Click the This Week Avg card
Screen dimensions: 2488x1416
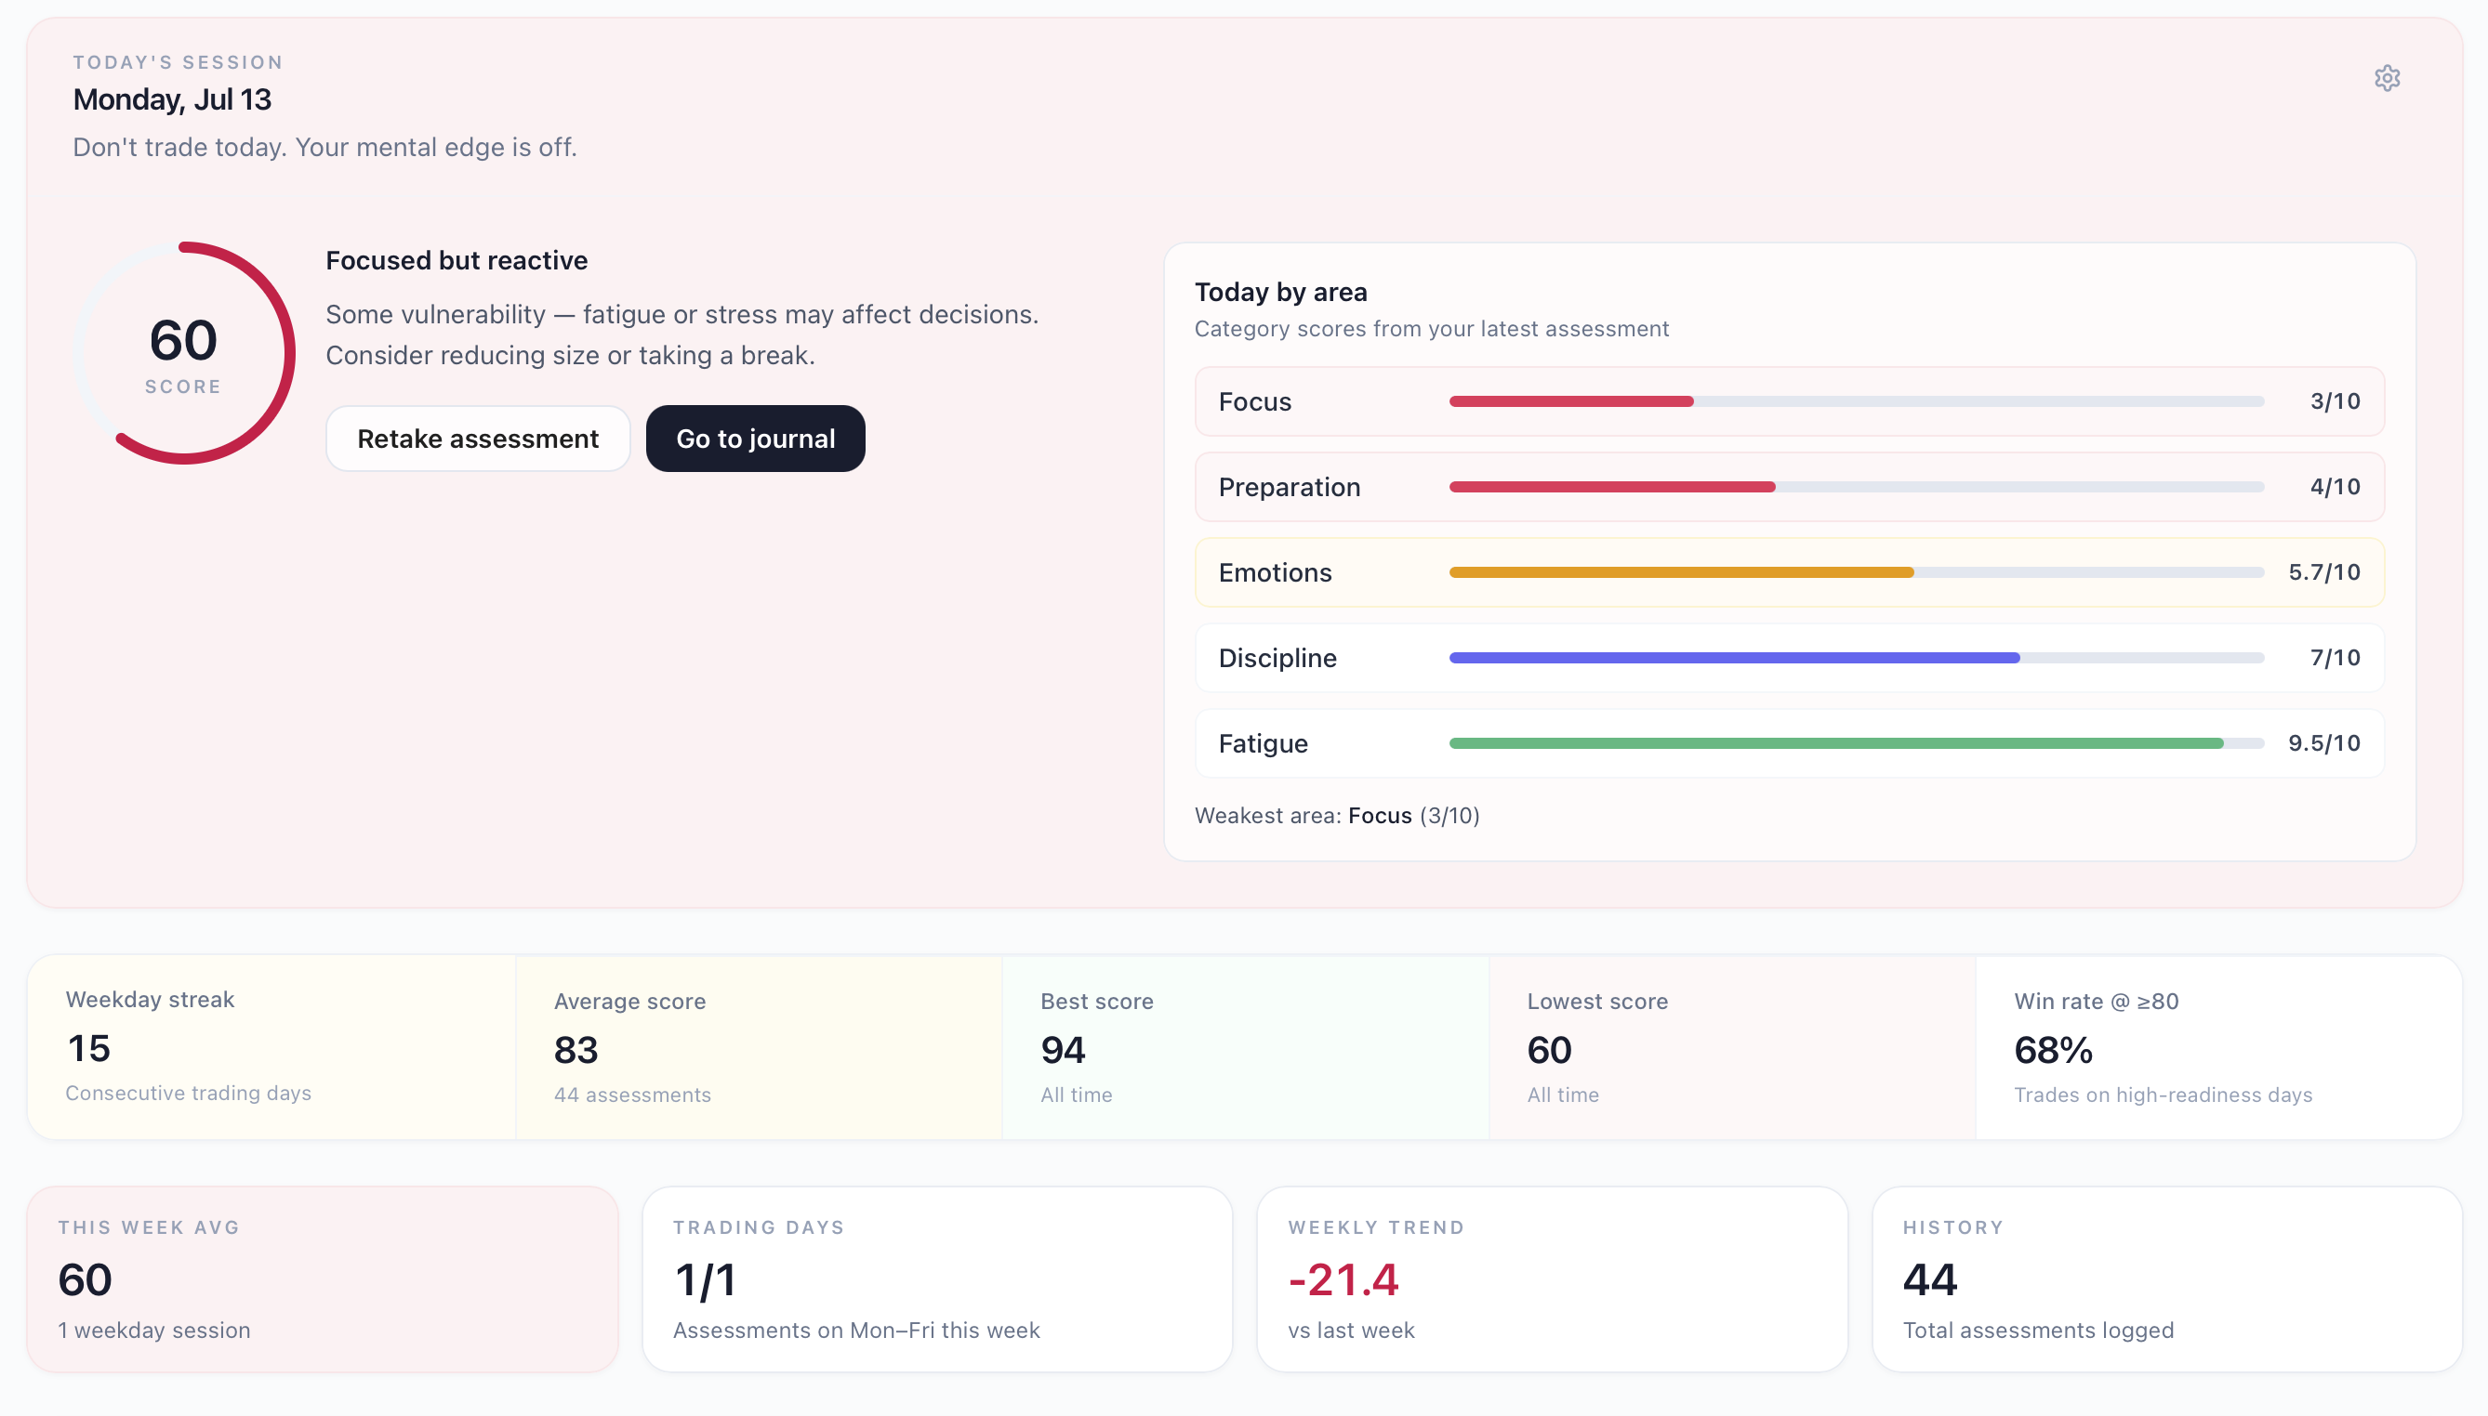click(x=323, y=1278)
